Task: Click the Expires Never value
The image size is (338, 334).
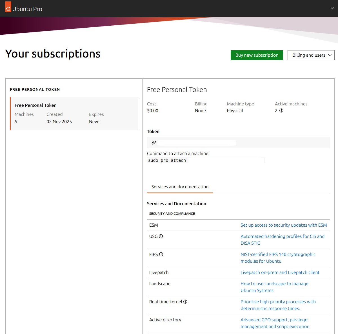Action: click(x=95, y=121)
